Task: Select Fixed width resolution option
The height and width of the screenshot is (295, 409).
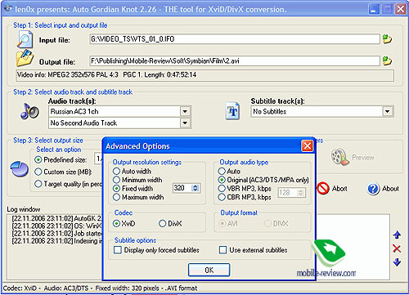Action: 116,188
